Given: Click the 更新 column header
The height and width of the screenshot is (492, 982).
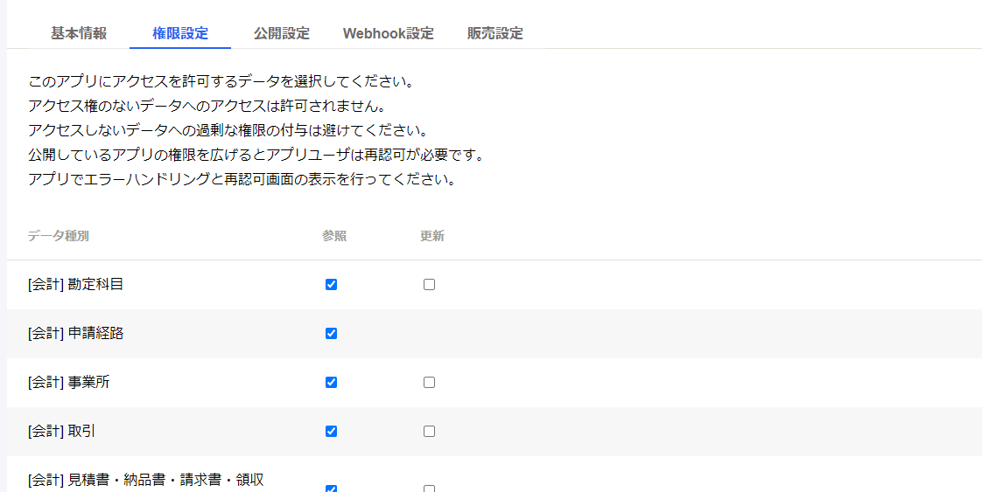Looking at the screenshot, I should pos(432,236).
